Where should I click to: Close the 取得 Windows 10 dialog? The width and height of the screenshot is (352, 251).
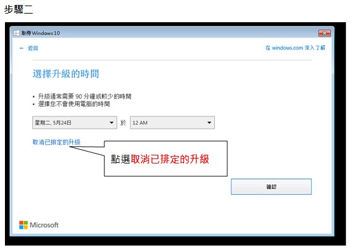click(x=324, y=33)
